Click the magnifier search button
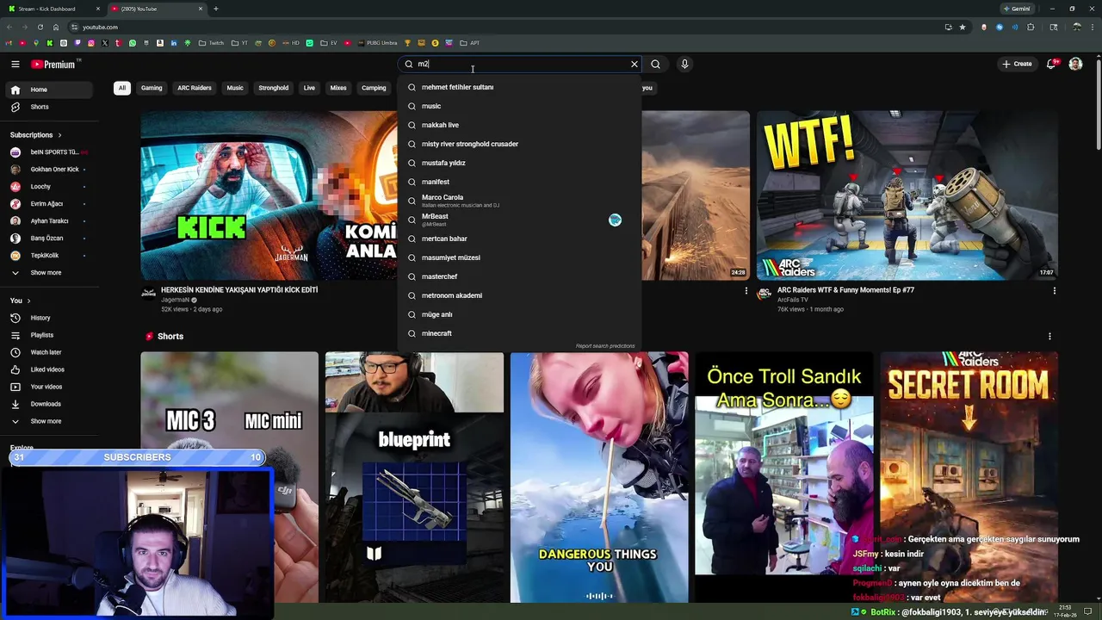 [x=655, y=64]
